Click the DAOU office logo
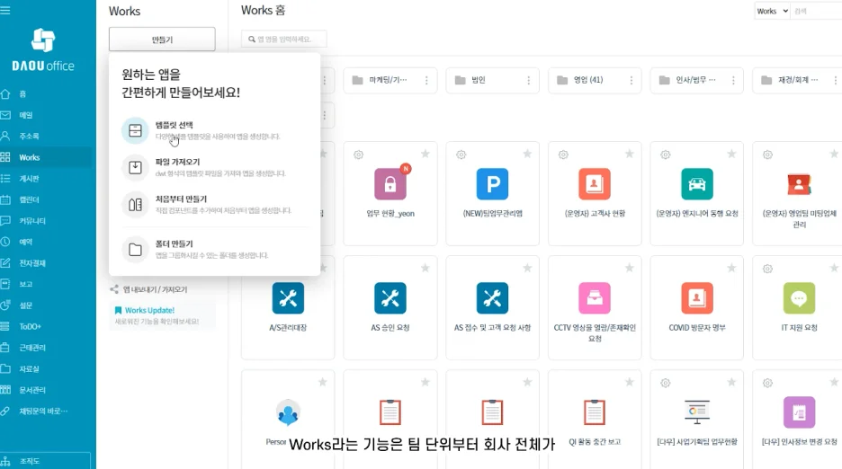Screen dimensions: 842x469 [x=43, y=50]
